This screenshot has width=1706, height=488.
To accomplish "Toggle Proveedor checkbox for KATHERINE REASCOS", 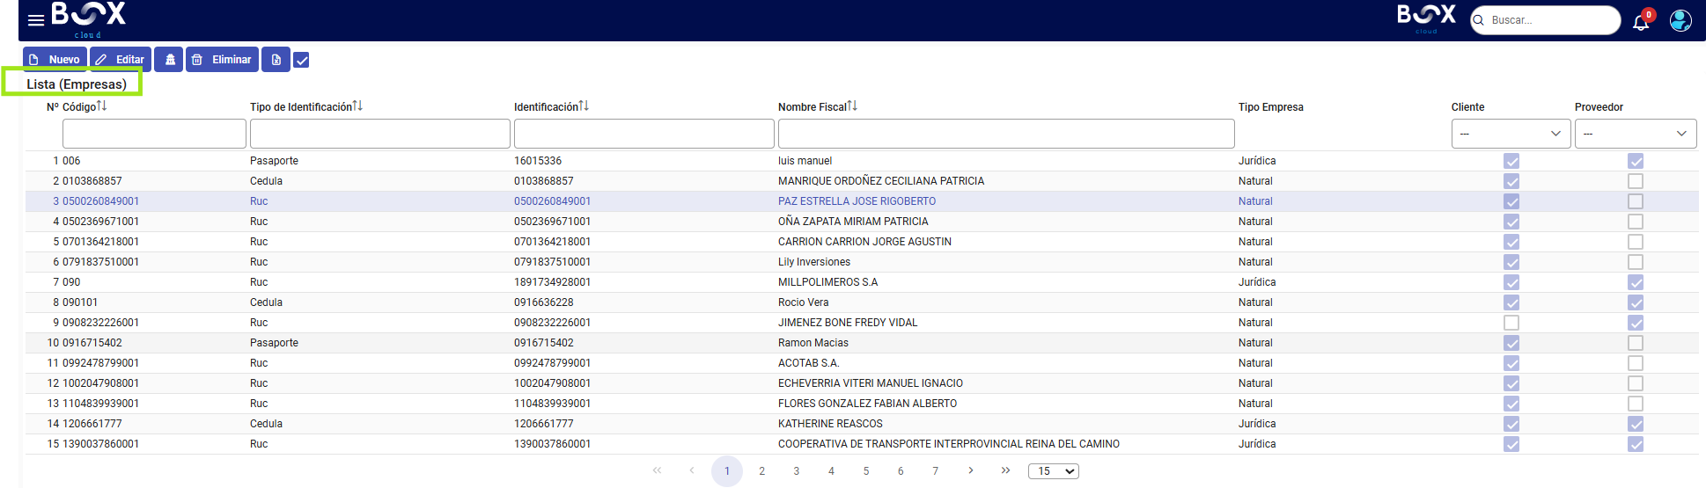I will click(1636, 424).
